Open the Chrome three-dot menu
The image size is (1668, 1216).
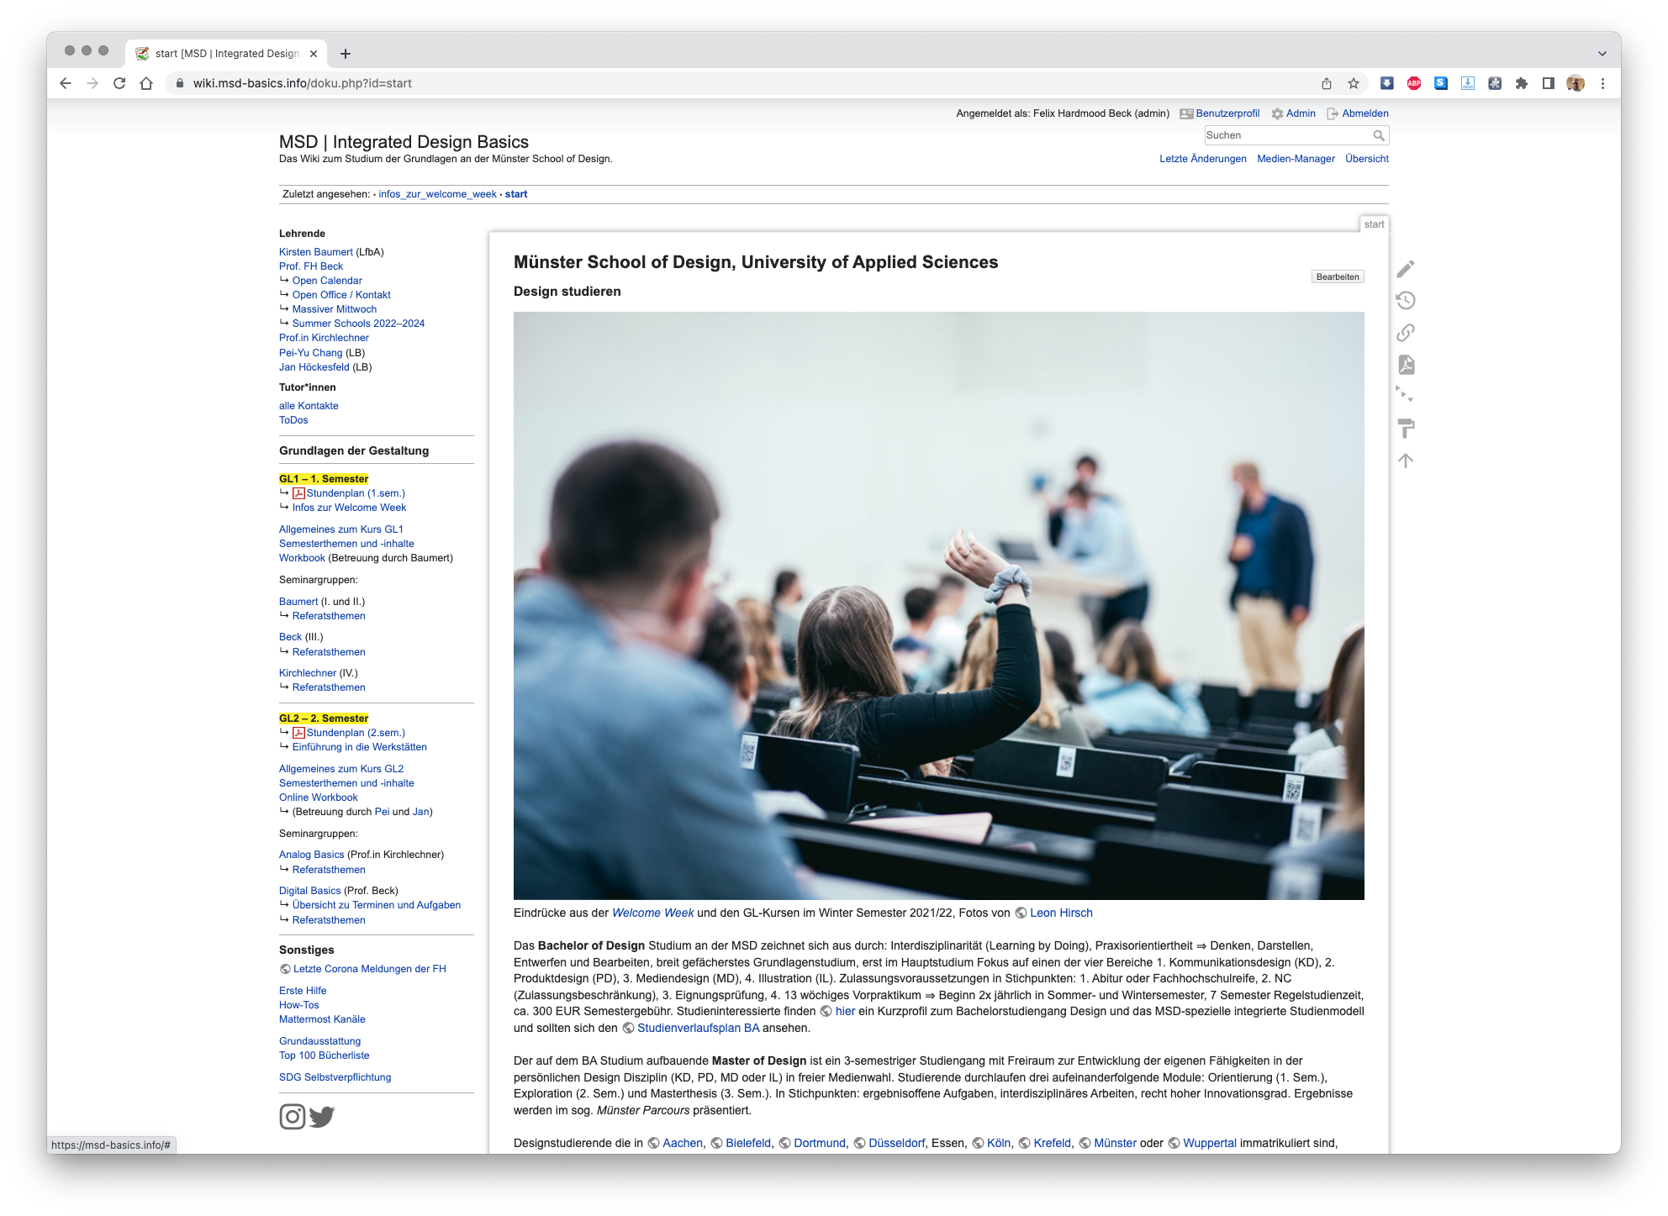click(1602, 83)
